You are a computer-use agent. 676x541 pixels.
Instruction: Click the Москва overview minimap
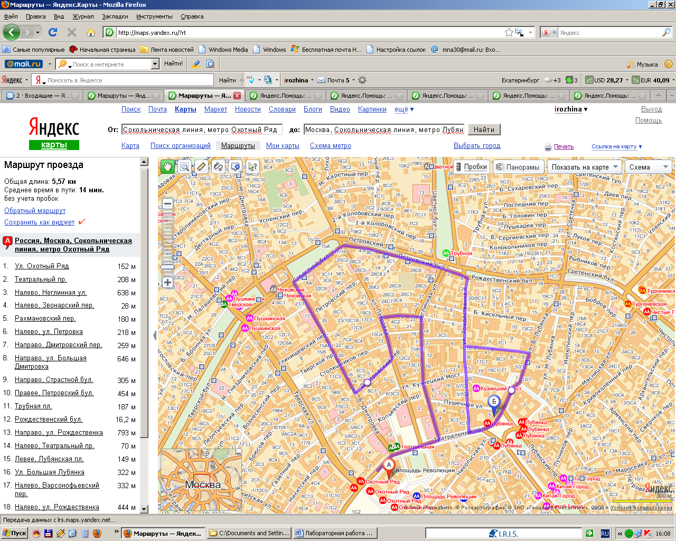tap(201, 480)
